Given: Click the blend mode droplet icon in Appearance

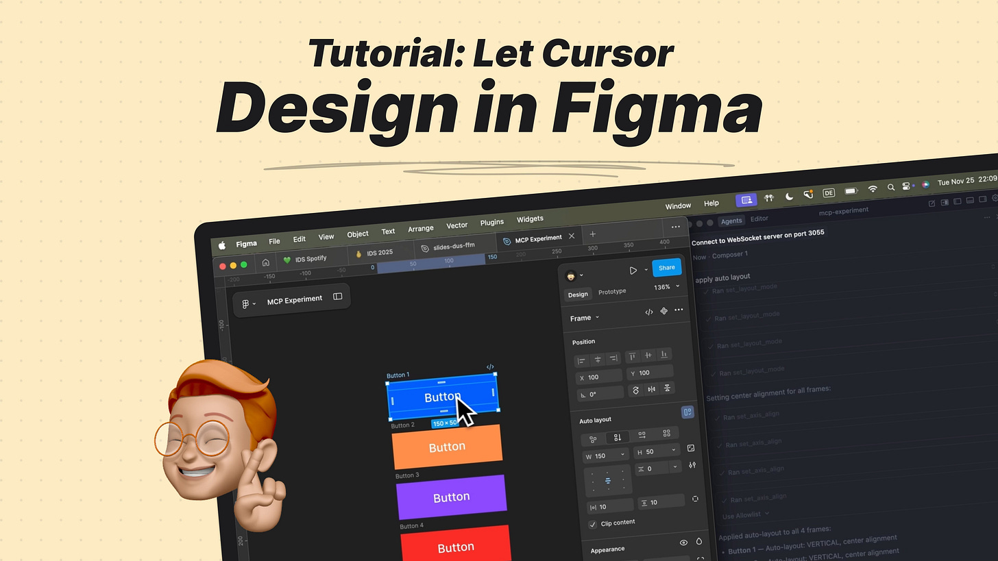Looking at the screenshot, I should pos(699,541).
